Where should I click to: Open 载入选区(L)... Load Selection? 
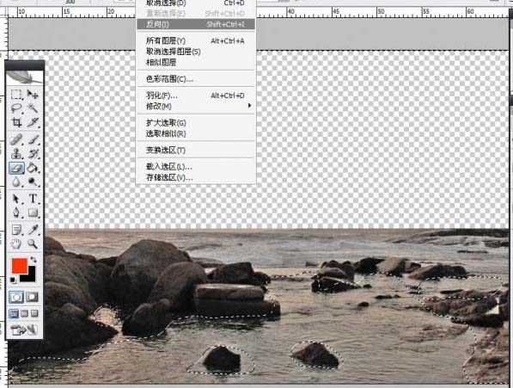click(x=196, y=167)
